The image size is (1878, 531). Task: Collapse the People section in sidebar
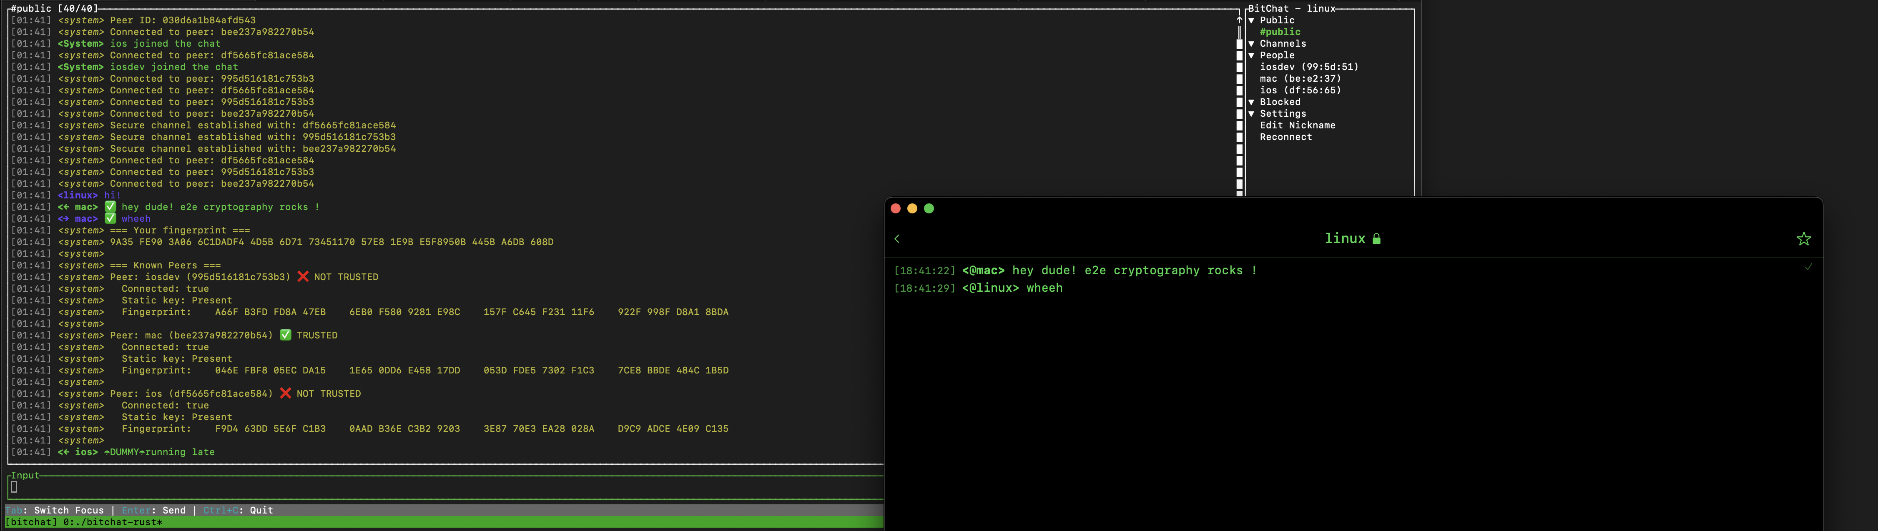[x=1252, y=55]
